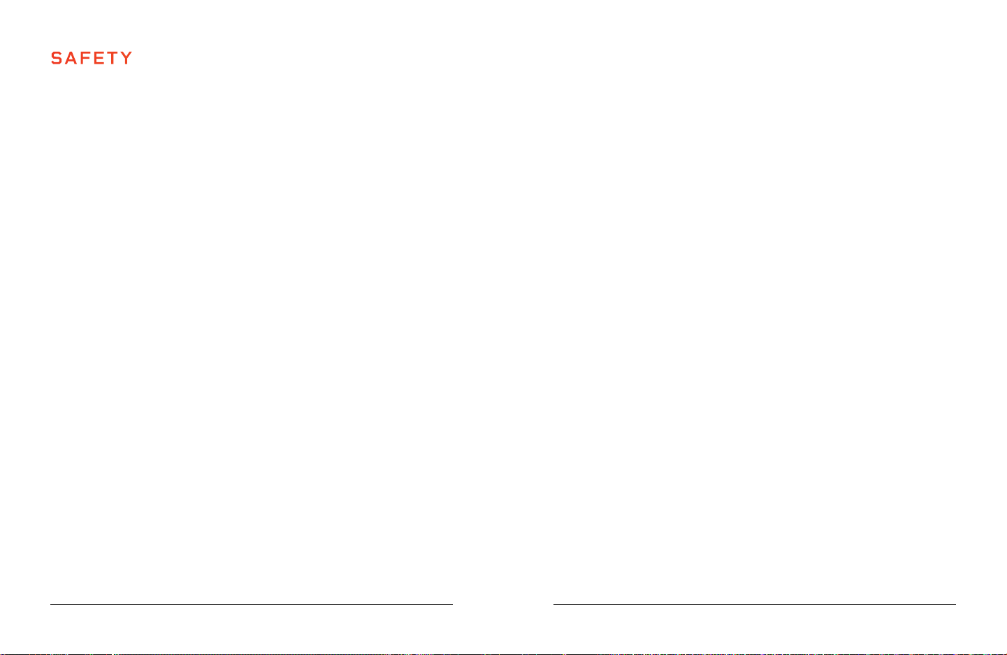Click the right page footer rule
Viewport: 1007px width, 655px height.
755,604
